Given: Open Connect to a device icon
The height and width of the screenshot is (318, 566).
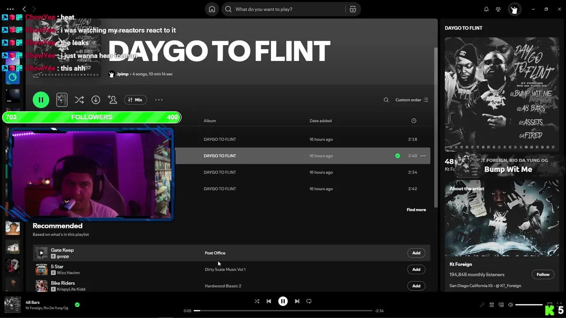Looking at the screenshot, I should (x=501, y=305).
